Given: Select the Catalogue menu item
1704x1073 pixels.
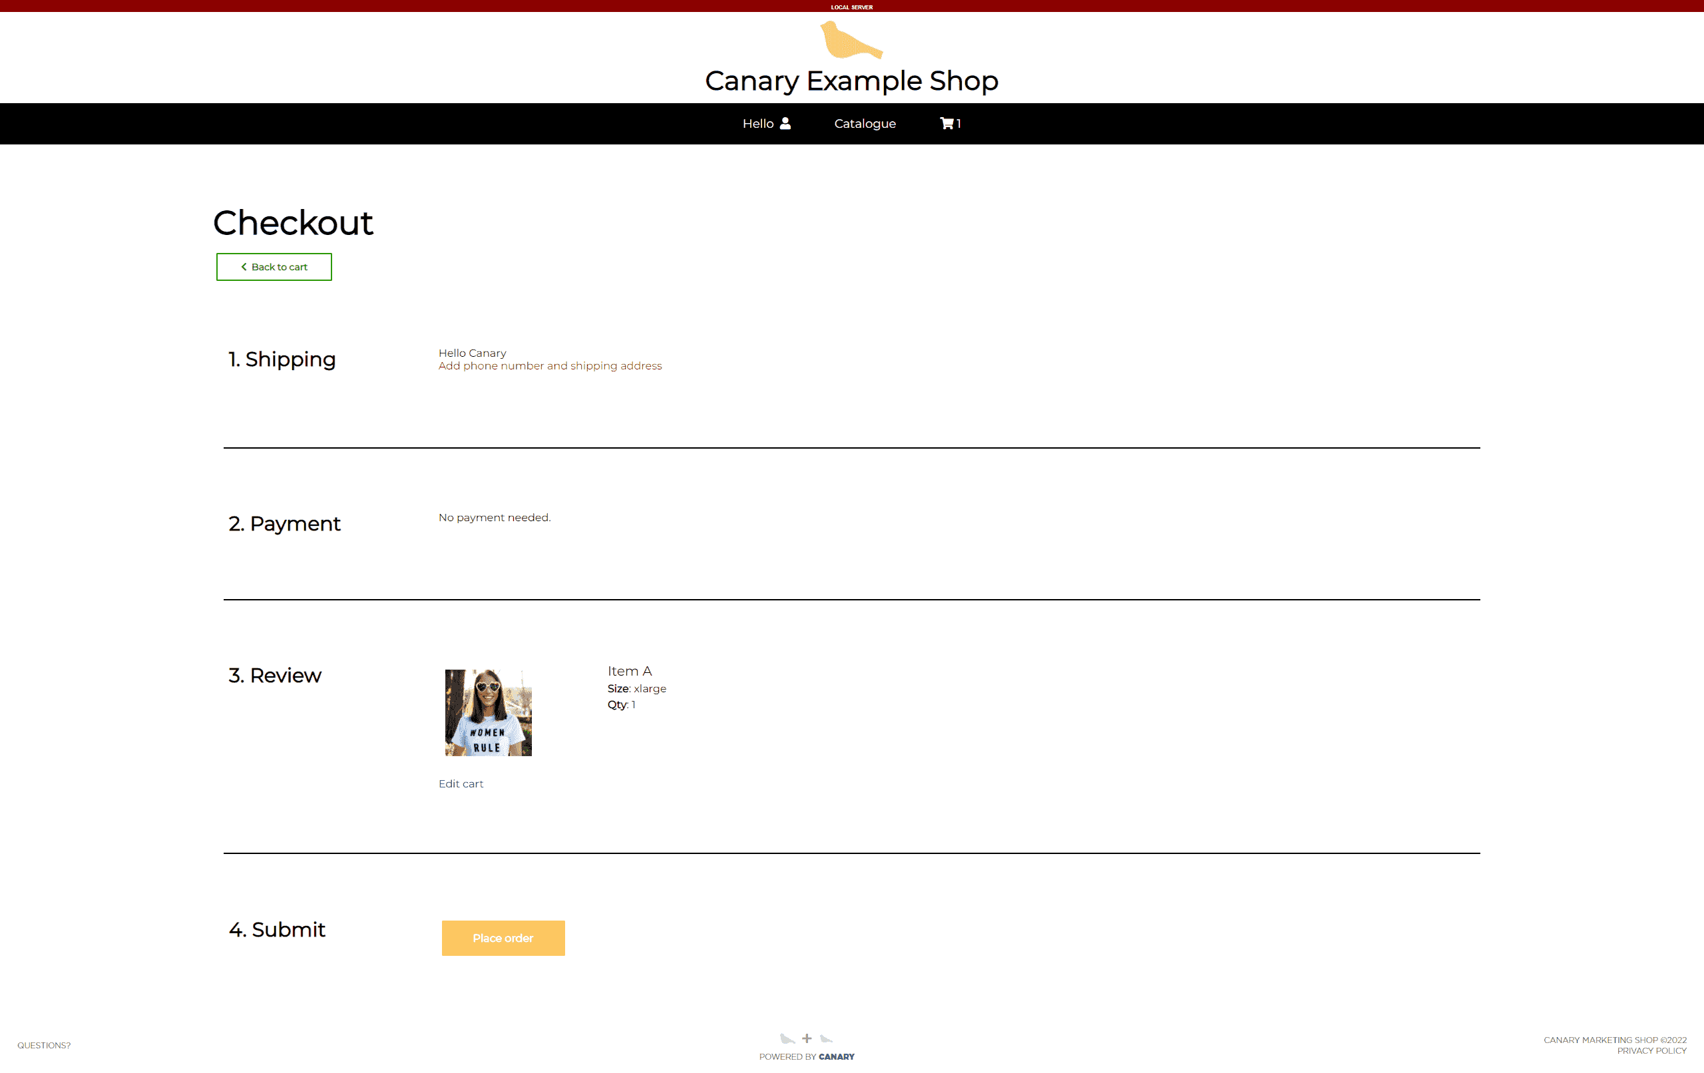Looking at the screenshot, I should pos(864,122).
